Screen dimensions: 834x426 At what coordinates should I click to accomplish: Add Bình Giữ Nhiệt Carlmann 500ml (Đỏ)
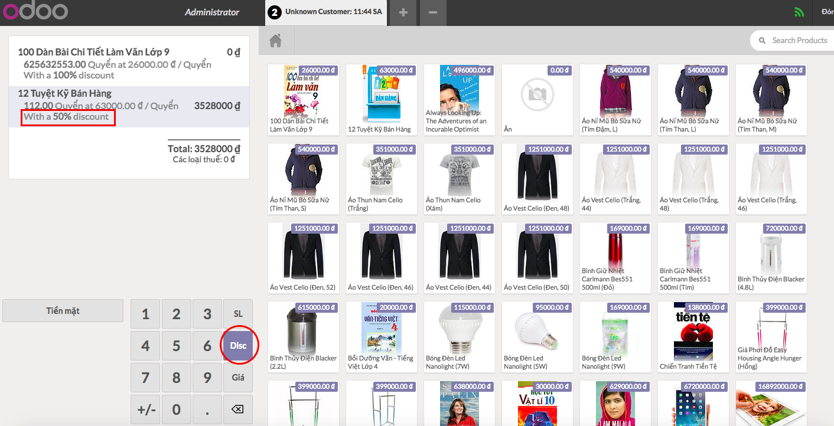pos(615,258)
